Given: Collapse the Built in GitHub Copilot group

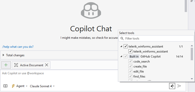Looking at the screenshot, I should pyautogui.click(x=121, y=56).
